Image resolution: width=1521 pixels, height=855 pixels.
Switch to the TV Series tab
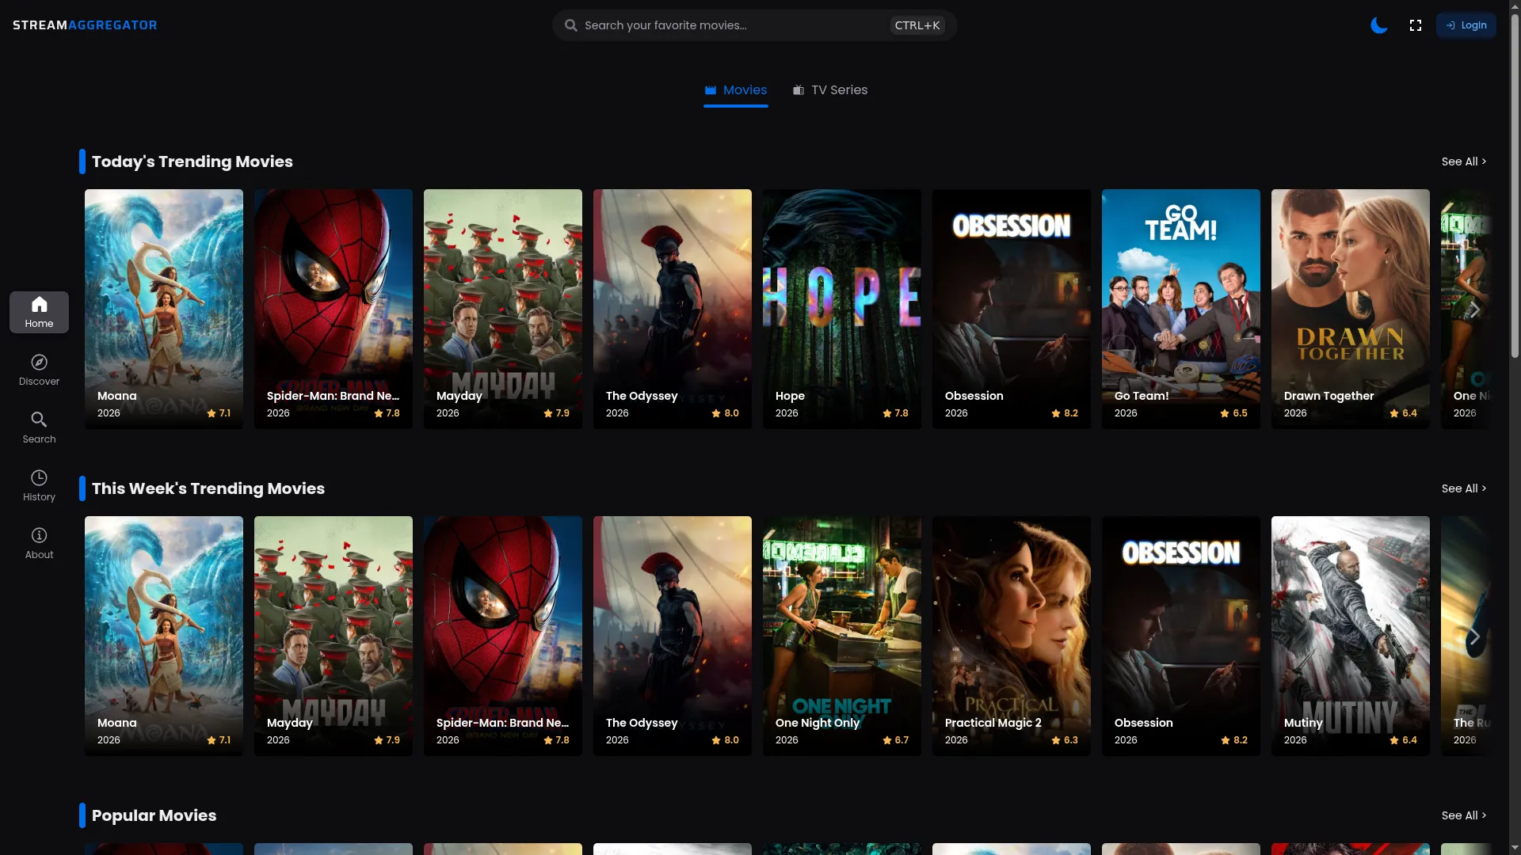830,90
